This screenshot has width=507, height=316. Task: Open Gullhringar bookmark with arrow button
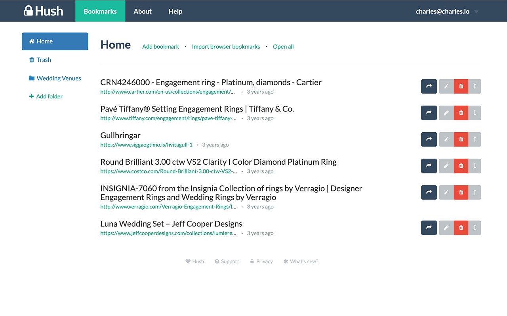click(x=429, y=139)
